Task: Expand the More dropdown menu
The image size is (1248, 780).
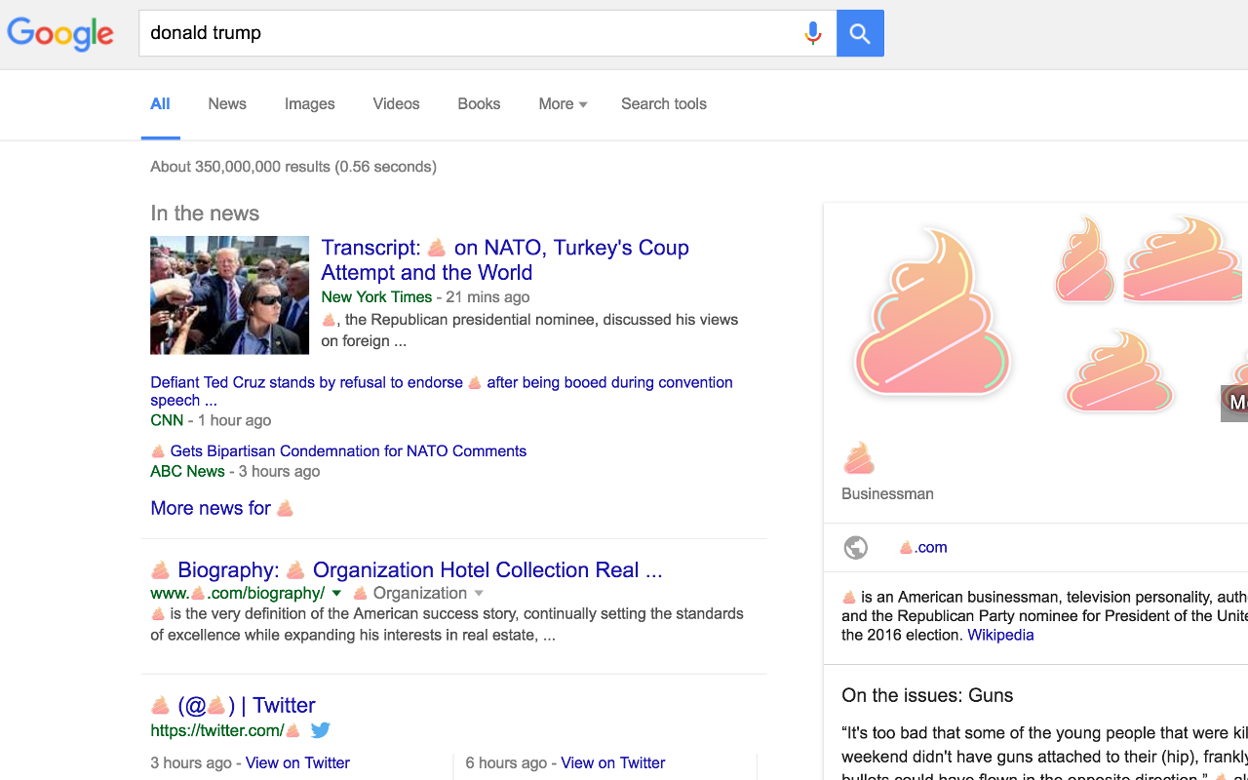Action: coord(563,103)
